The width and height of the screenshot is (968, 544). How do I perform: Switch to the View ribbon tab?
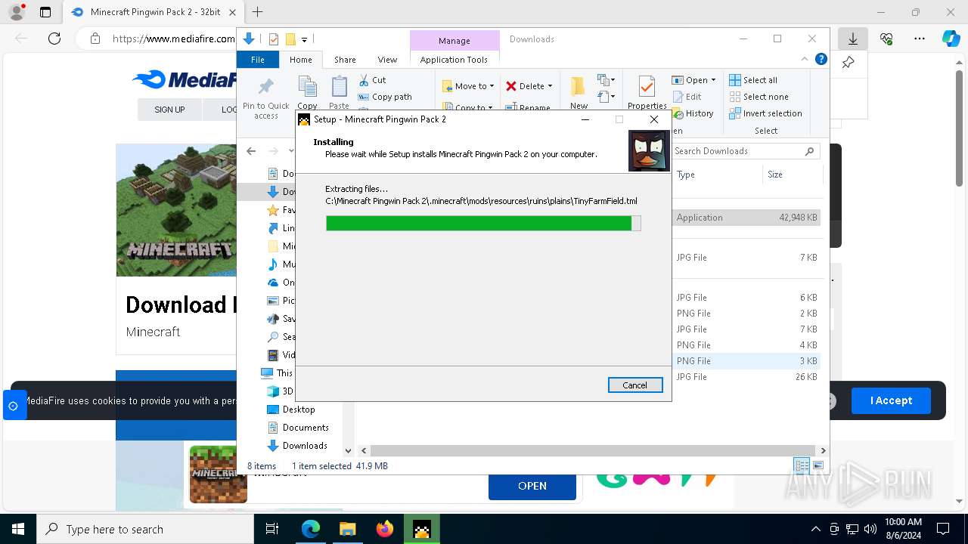[x=387, y=60]
